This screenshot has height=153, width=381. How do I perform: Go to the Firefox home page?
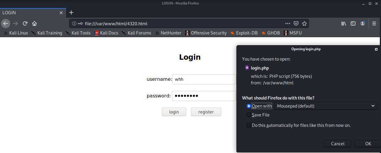[34, 23]
